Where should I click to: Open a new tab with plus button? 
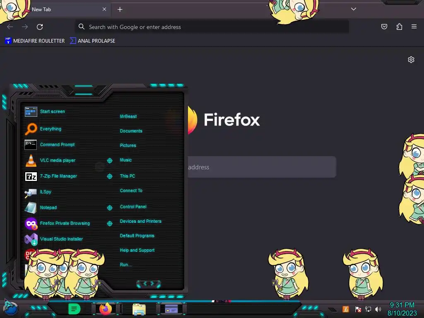(120, 10)
